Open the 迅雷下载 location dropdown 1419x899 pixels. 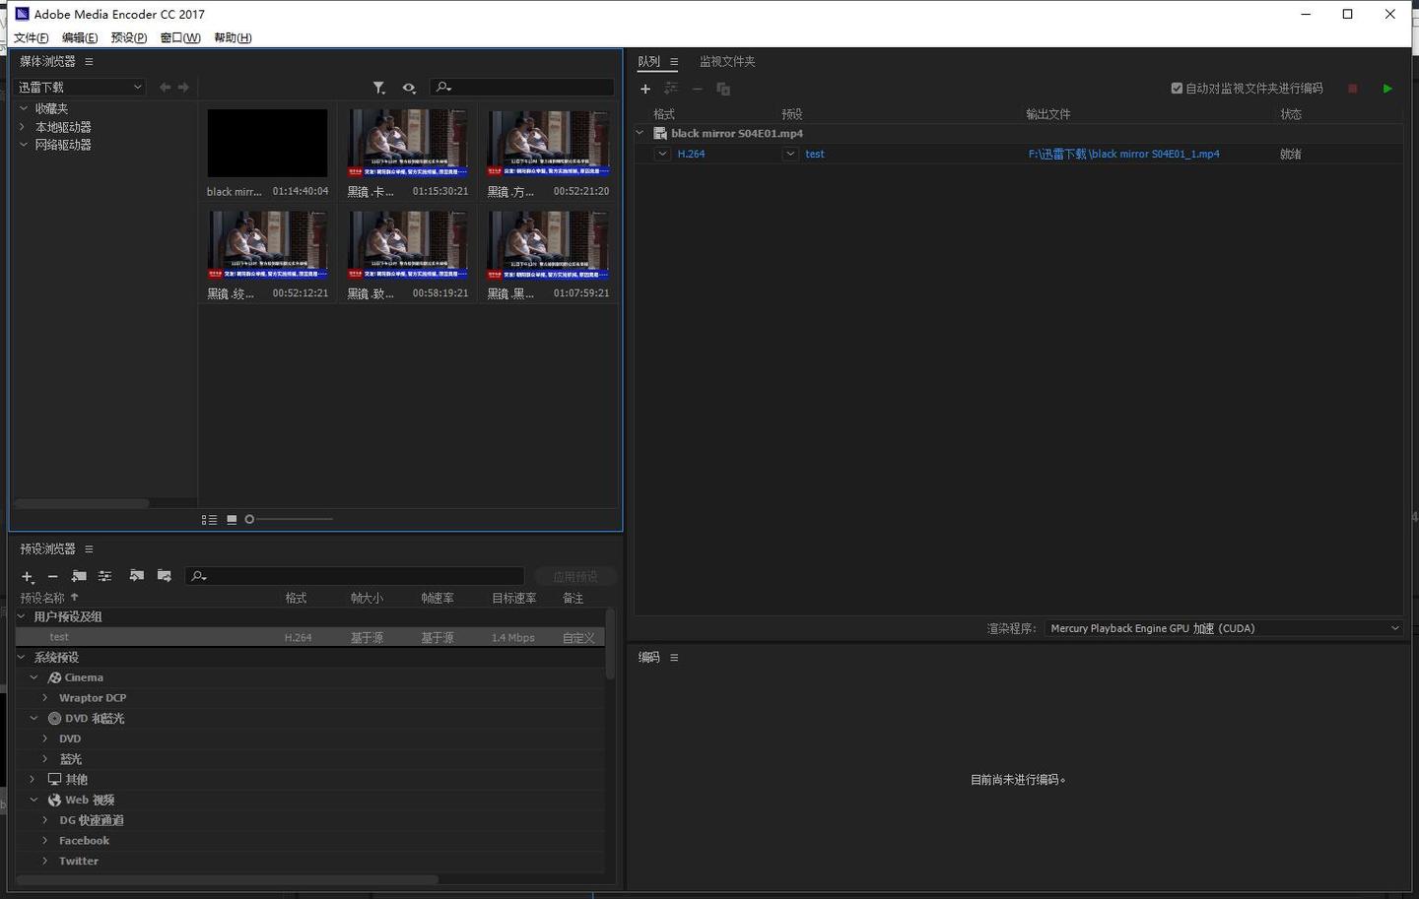pos(80,88)
